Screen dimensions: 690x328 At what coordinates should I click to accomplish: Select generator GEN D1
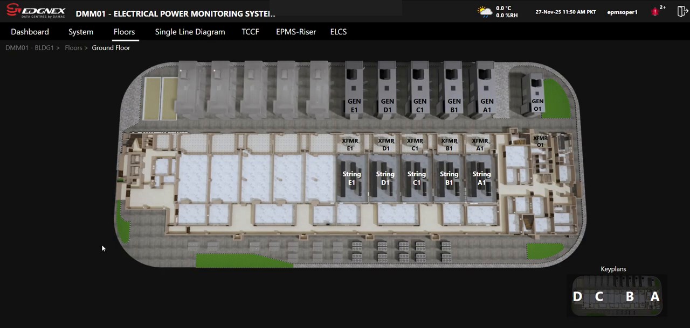(x=388, y=105)
